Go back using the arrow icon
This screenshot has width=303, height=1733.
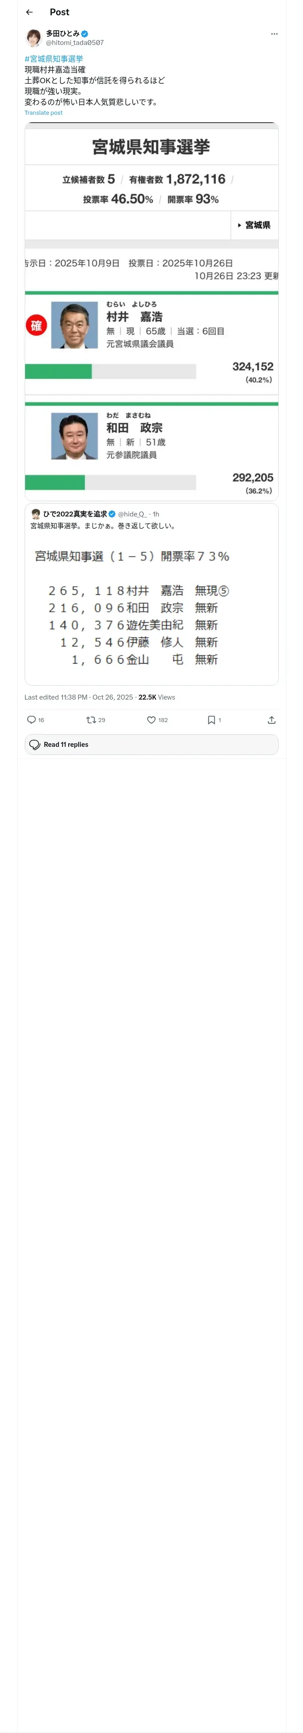click(30, 12)
